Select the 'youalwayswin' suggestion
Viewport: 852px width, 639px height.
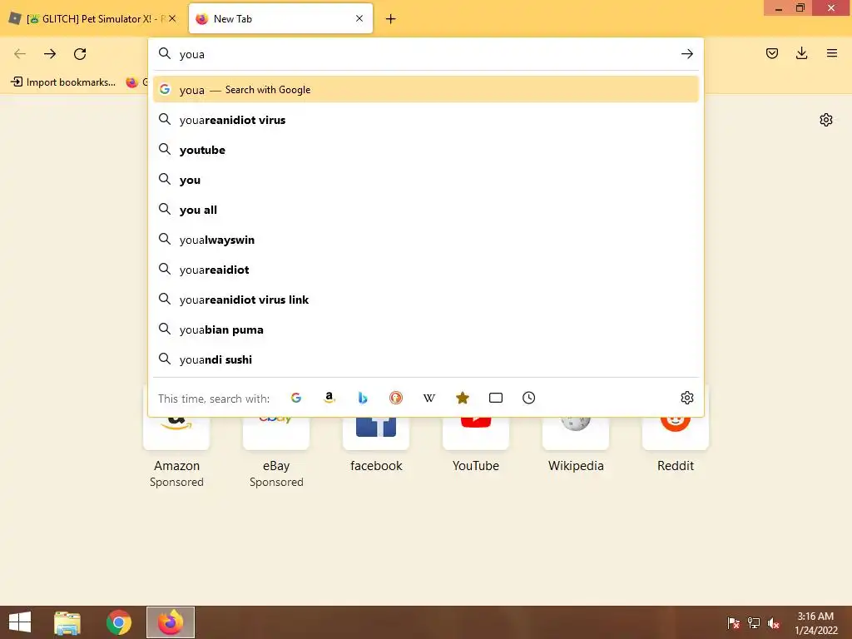point(426,240)
